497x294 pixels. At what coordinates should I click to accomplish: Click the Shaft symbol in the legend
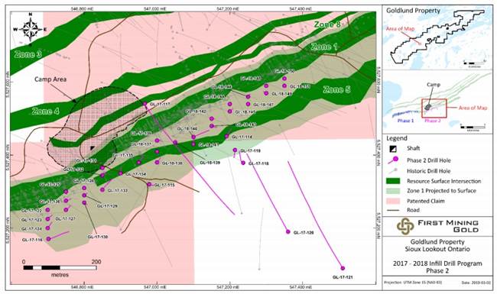393,148
